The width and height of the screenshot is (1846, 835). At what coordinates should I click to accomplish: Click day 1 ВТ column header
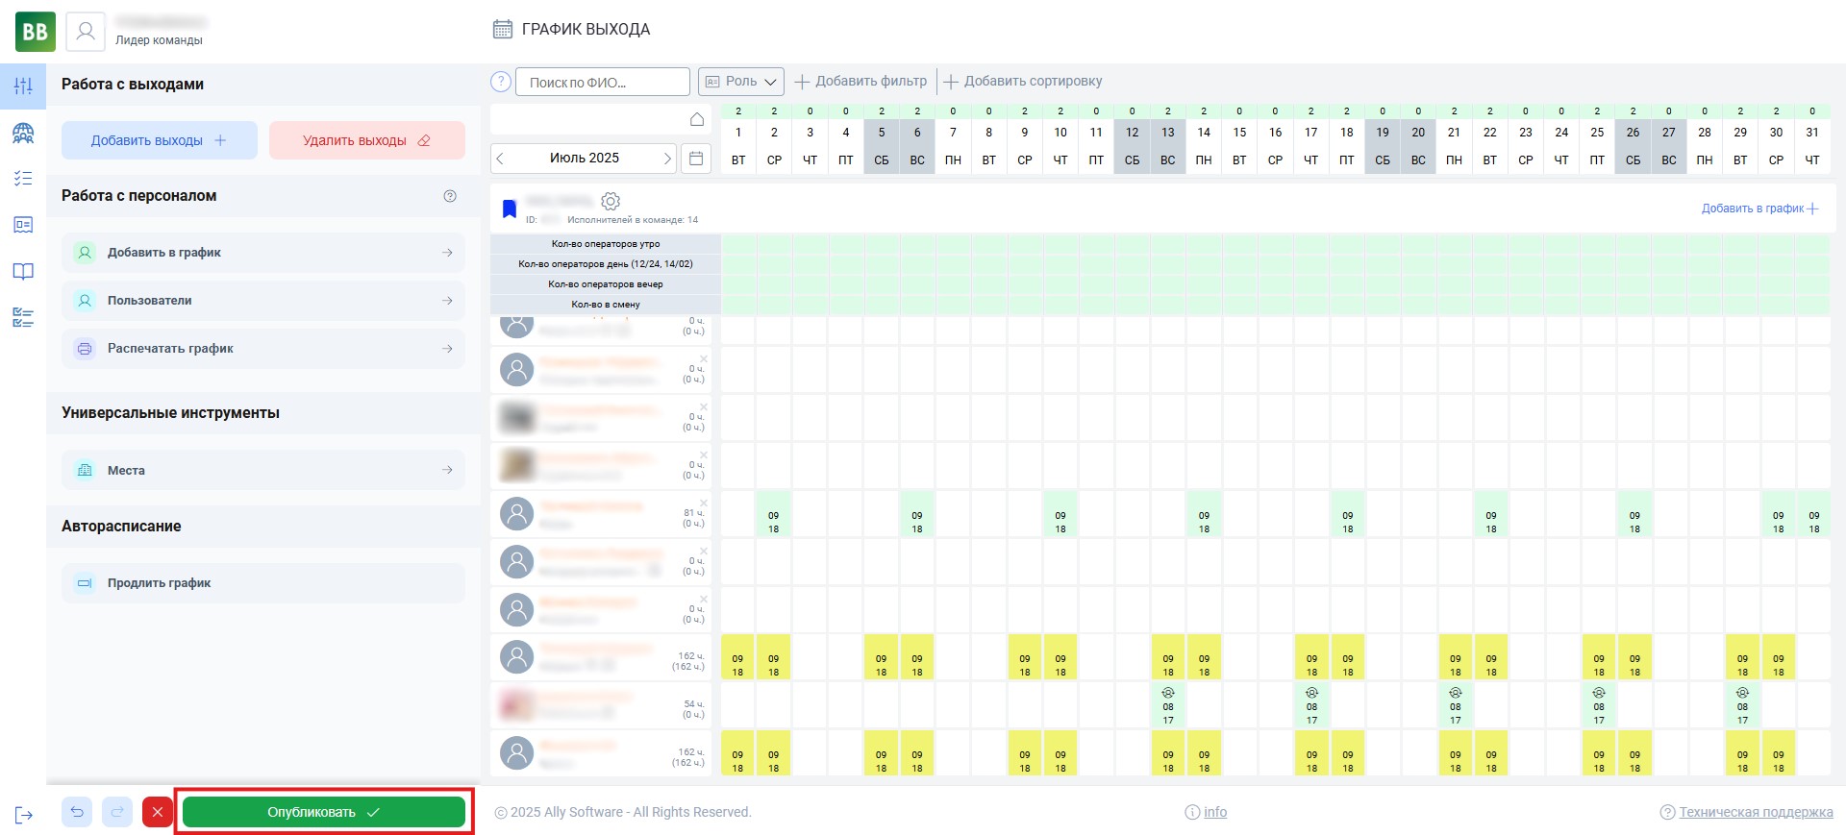738,145
